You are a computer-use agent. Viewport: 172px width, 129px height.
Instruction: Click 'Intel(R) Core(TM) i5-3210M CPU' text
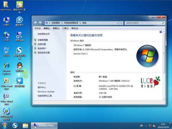(x=114, y=86)
